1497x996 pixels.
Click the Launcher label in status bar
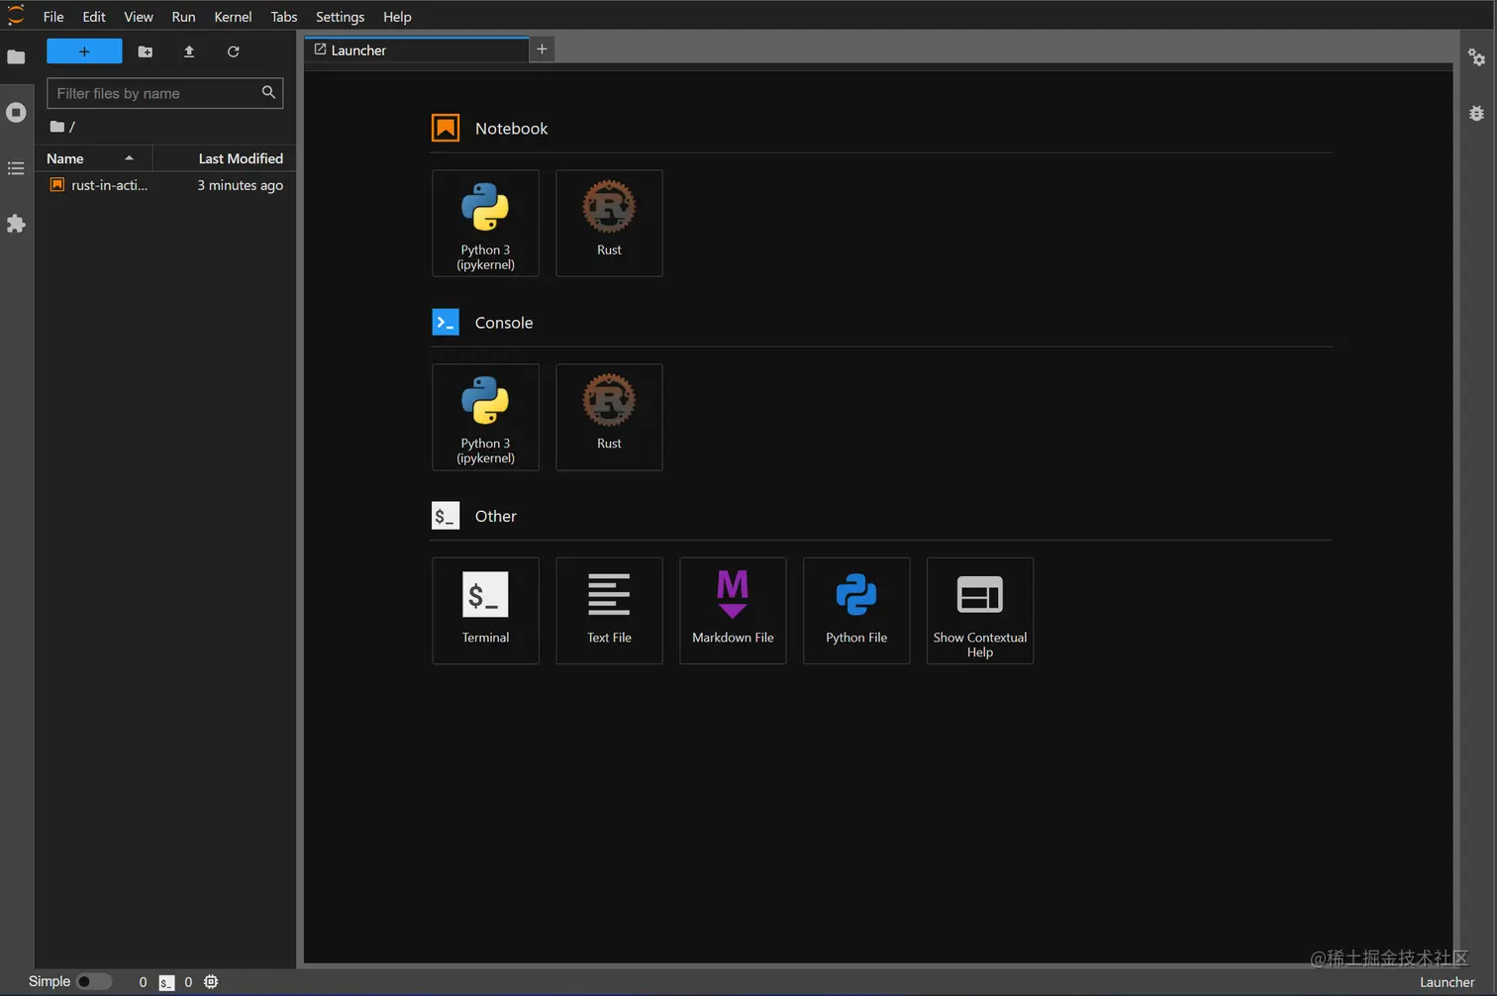click(x=1447, y=982)
